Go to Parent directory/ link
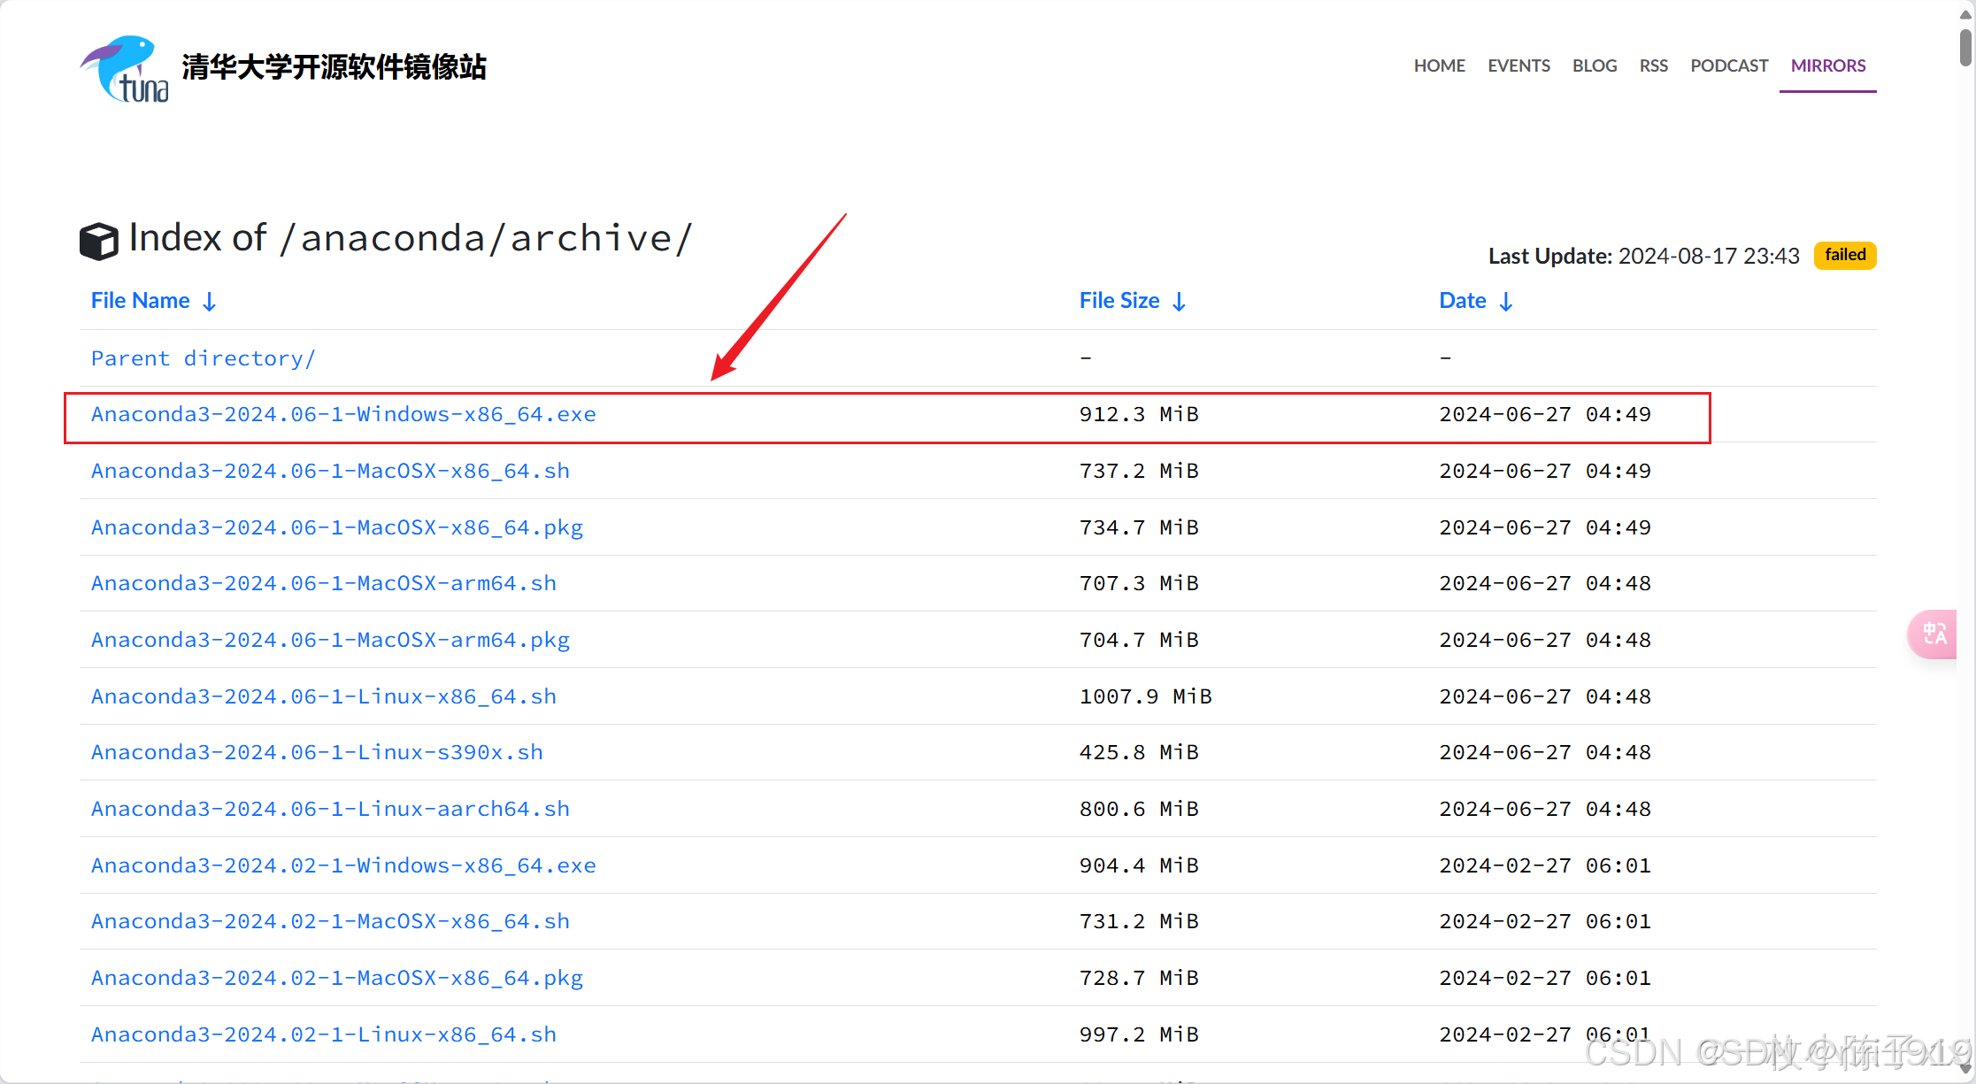The image size is (1976, 1084). (203, 358)
